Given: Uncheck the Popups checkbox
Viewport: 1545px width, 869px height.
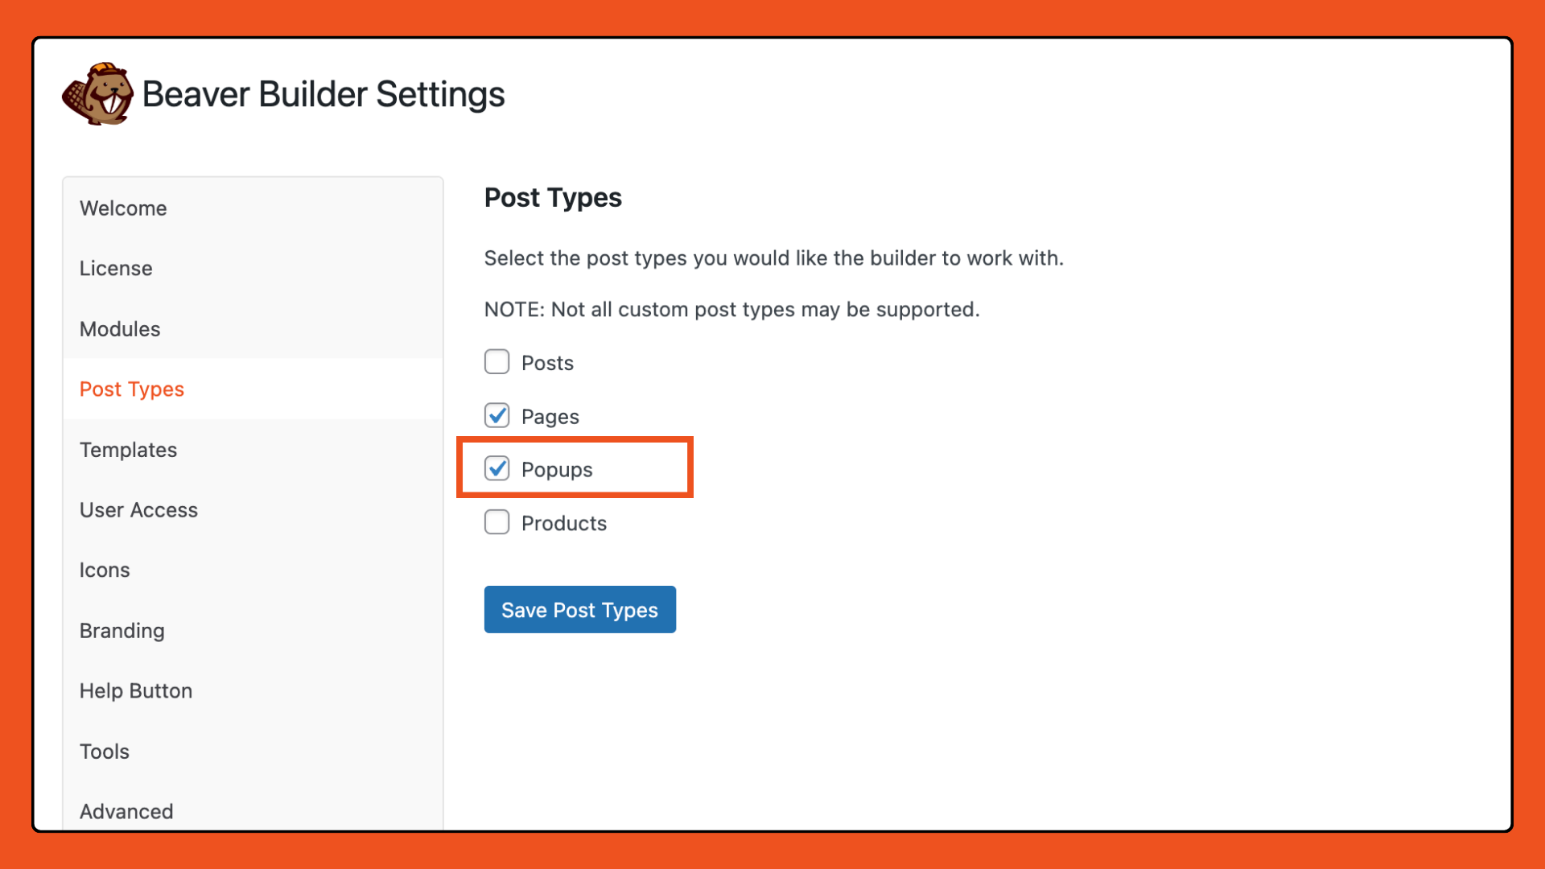Looking at the screenshot, I should (496, 469).
